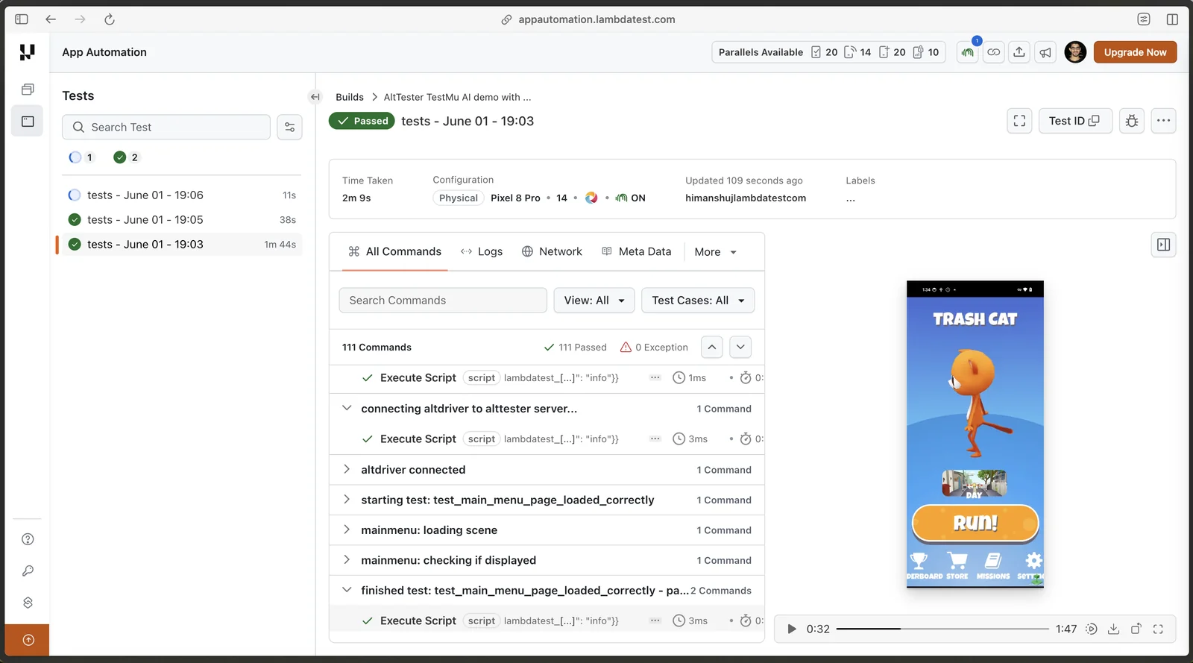Reload the page with refresh icon
This screenshot has width=1193, height=663.
pos(110,19)
